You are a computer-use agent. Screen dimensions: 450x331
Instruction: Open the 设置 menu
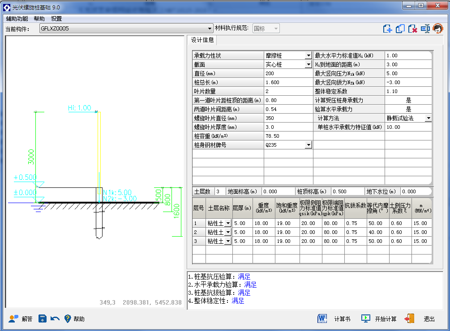56,19
